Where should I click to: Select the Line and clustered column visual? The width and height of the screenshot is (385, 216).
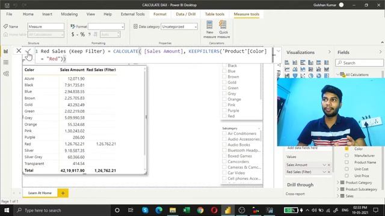(319, 70)
